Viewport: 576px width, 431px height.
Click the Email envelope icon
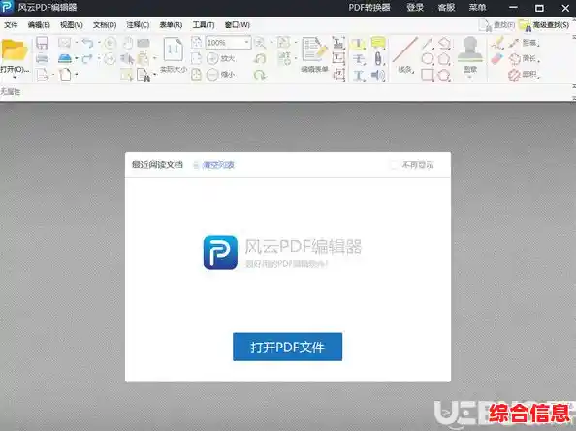[x=65, y=43]
